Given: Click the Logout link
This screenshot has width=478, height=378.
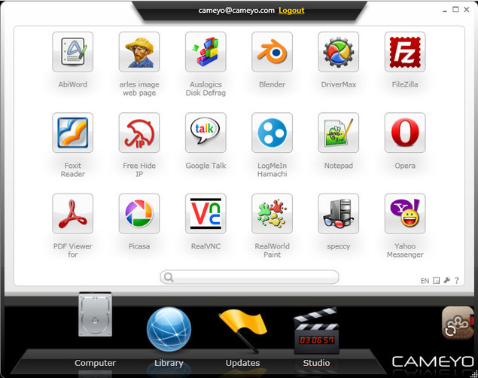Looking at the screenshot, I should tap(291, 11).
